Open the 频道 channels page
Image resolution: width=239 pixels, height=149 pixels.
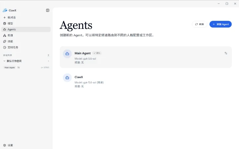pyautogui.click(x=26, y=35)
